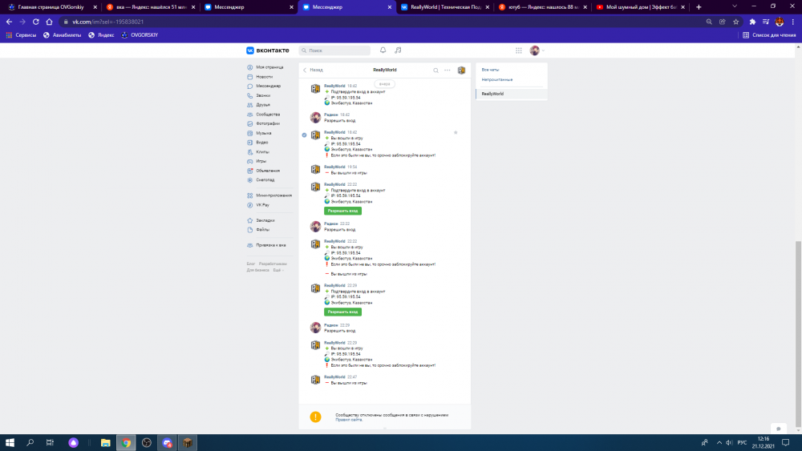Open the tab search chevron
This screenshot has height=451, width=802.
tap(735, 6)
